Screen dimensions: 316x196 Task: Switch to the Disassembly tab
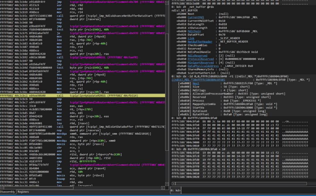[x=7, y=192]
